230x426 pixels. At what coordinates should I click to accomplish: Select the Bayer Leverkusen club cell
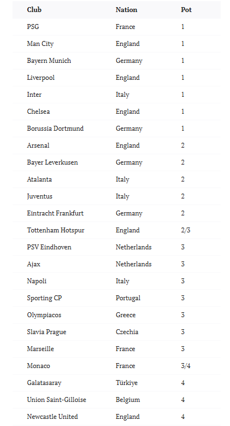[x=52, y=162]
